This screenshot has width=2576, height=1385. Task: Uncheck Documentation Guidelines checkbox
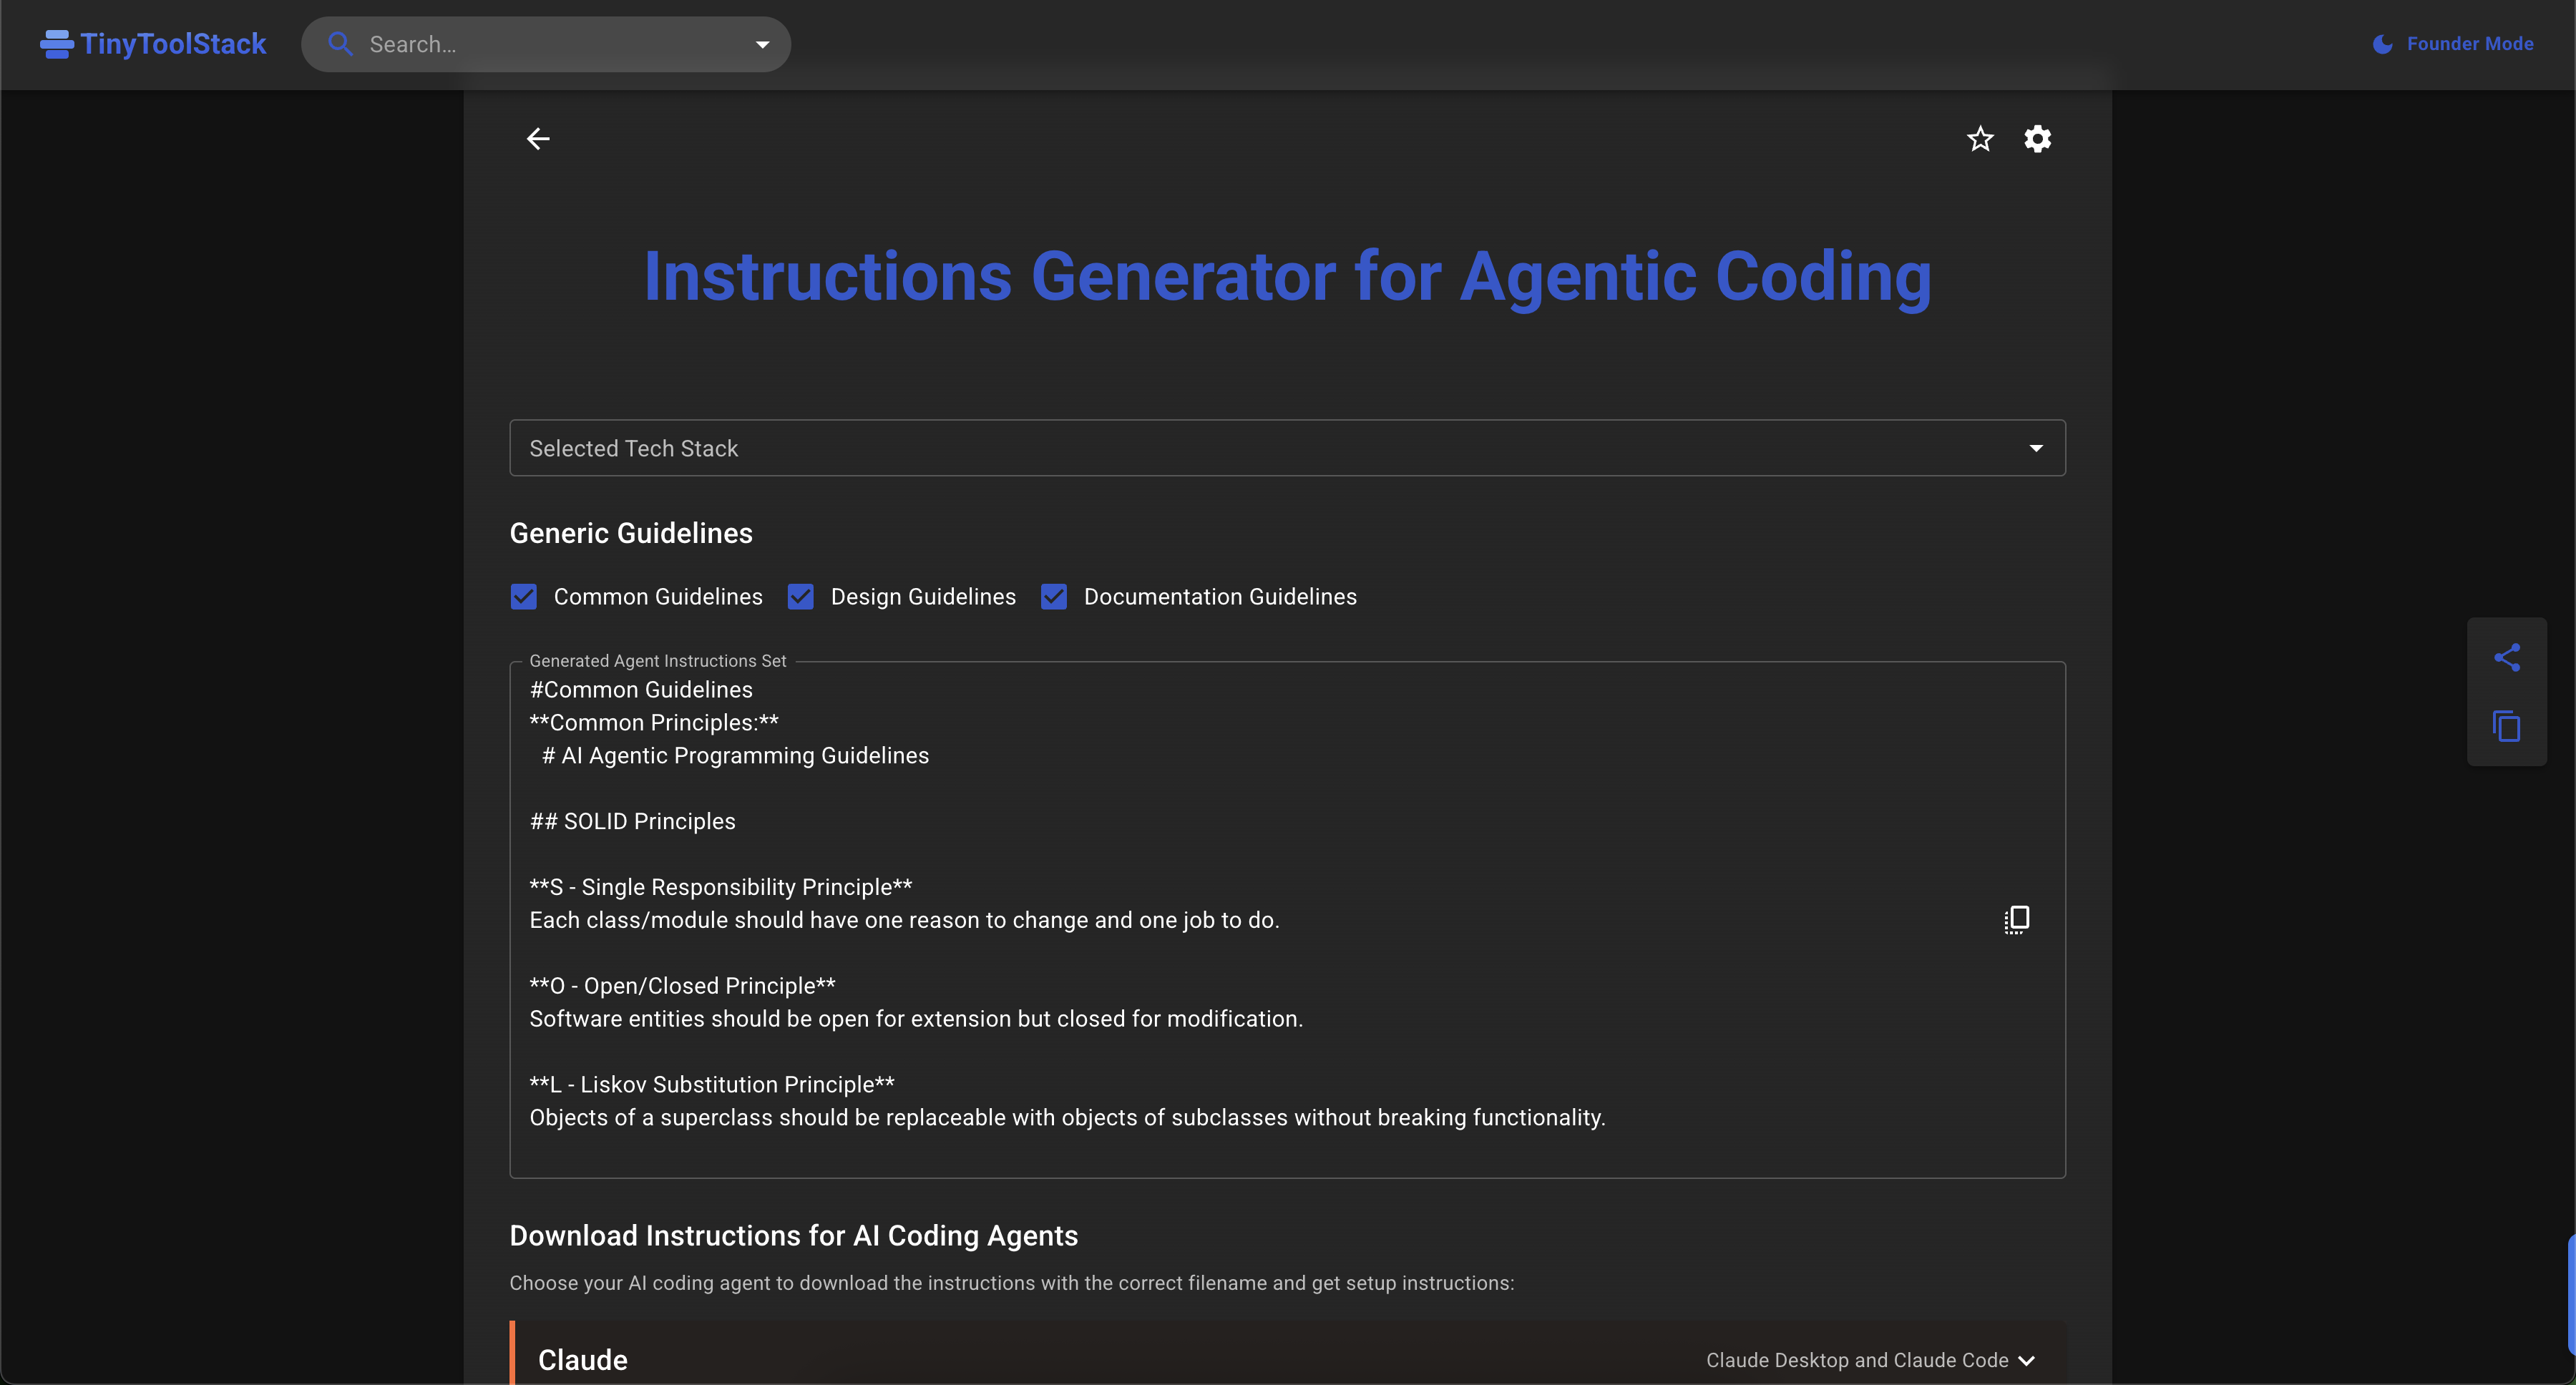(x=1054, y=597)
